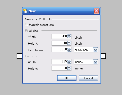The width and height of the screenshot is (122, 95).
Task: Increase pixel Height with the up arrow
Action: click(x=69, y=42)
